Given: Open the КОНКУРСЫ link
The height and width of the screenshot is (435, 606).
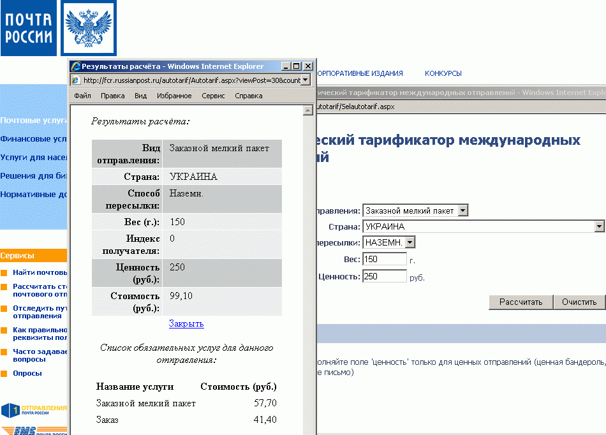Looking at the screenshot, I should (443, 73).
